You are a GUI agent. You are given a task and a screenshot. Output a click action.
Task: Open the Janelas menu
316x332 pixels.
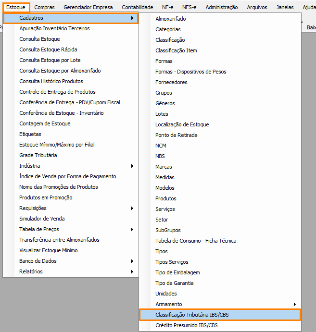pos(285,7)
